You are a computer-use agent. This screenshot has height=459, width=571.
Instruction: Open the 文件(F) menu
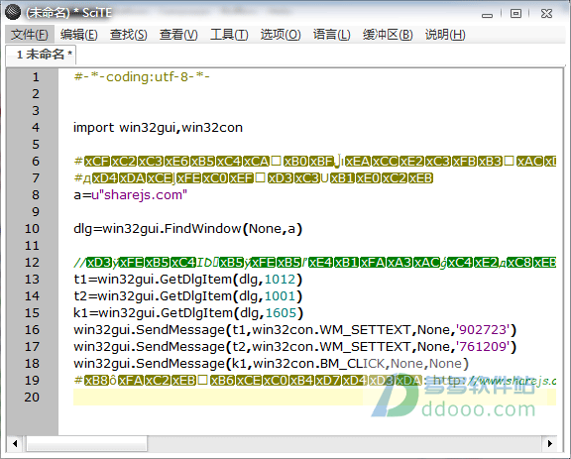click(x=30, y=35)
